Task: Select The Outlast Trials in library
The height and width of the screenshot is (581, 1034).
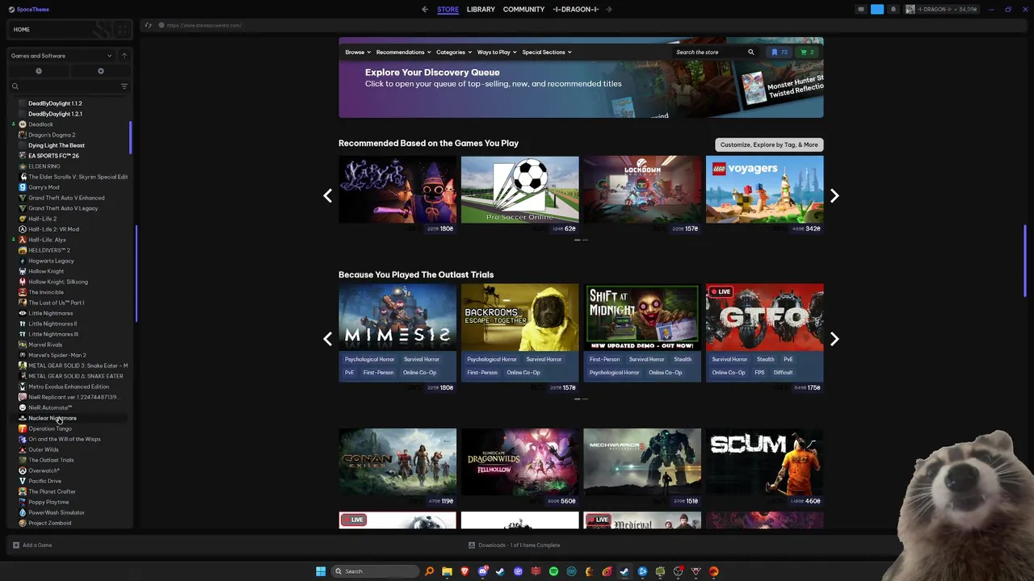Action: [51, 460]
